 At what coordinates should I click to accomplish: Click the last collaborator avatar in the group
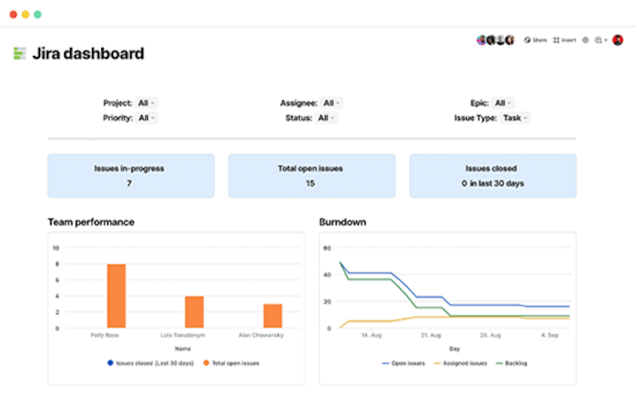[x=510, y=40]
